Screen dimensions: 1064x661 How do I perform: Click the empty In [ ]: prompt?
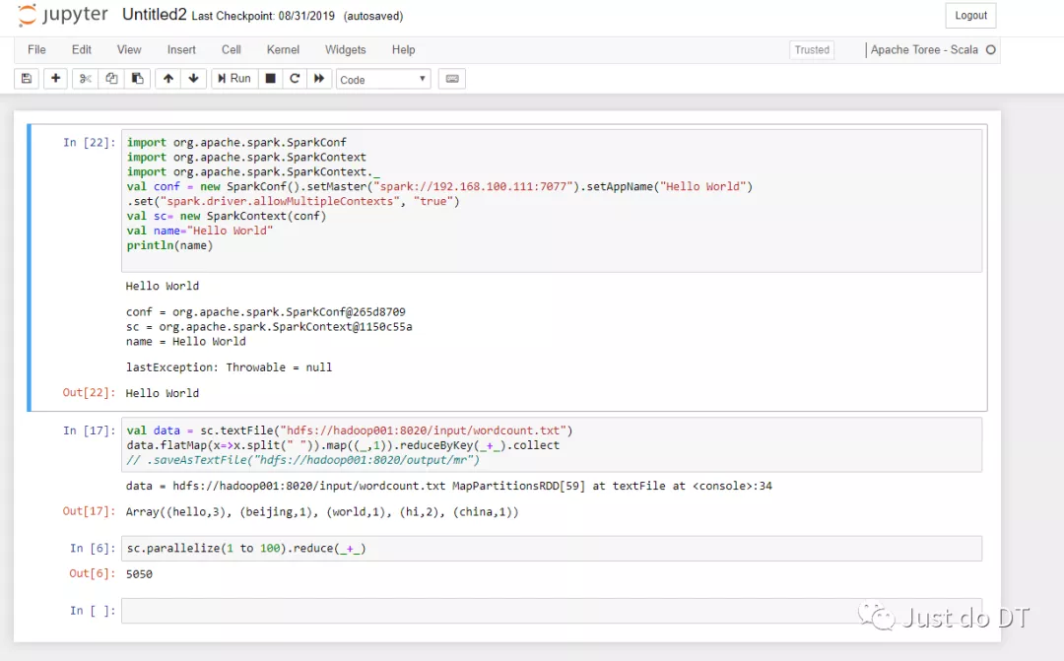tap(93, 611)
